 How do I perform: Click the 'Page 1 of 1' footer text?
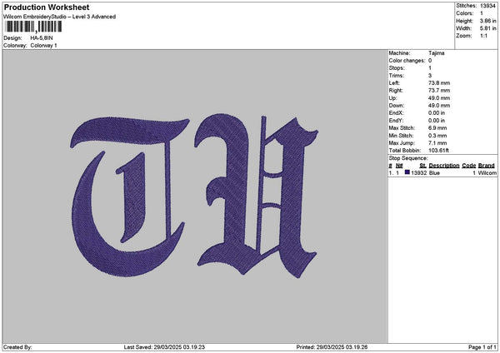482,347
